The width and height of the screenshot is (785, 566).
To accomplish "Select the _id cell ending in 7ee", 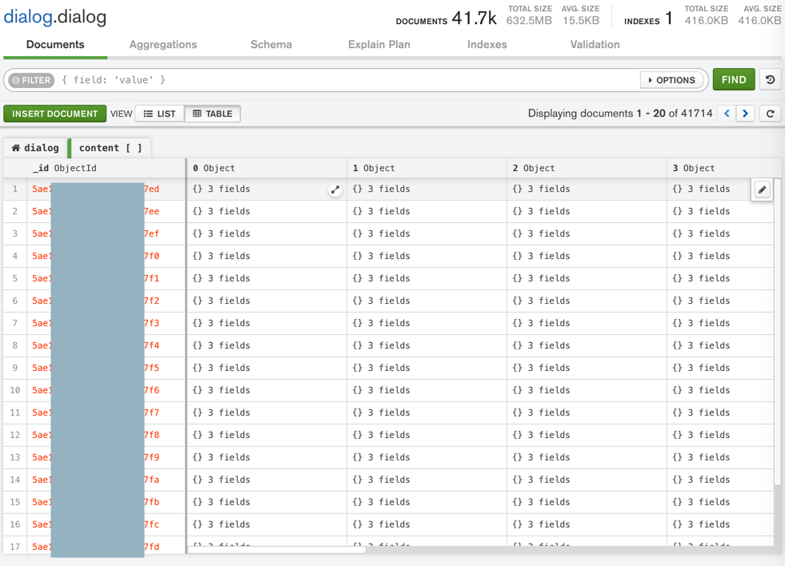I will click(106, 212).
